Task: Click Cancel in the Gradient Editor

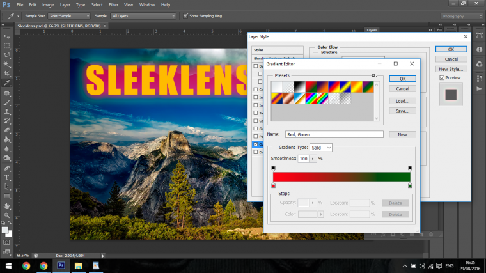Action: [402, 89]
